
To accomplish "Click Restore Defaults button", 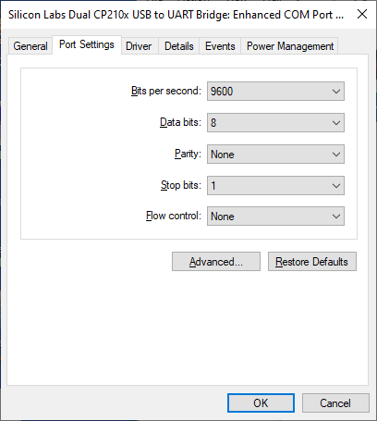I will coord(312,262).
